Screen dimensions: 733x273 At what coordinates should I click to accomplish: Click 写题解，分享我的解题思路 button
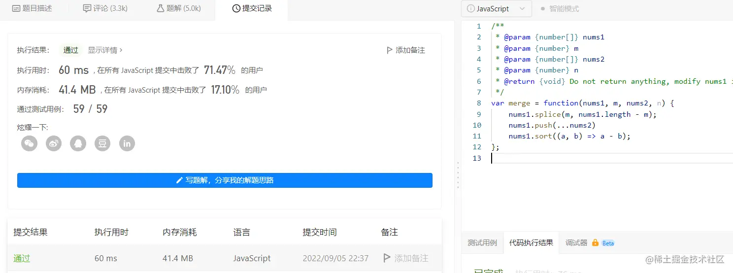tap(225, 180)
